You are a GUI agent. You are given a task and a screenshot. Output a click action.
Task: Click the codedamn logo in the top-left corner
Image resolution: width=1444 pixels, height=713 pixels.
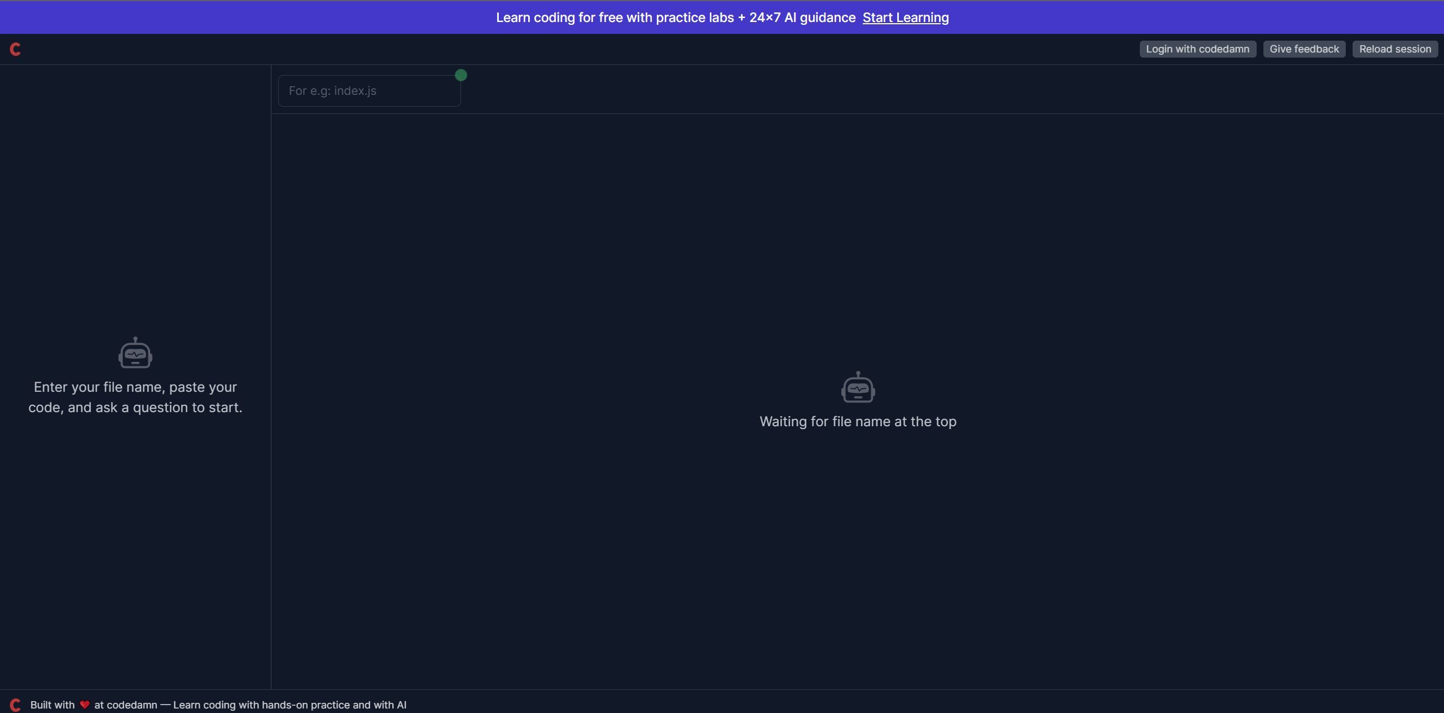(15, 49)
